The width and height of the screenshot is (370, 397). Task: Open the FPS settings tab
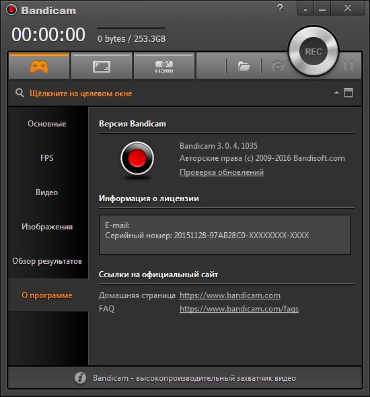[x=47, y=158]
